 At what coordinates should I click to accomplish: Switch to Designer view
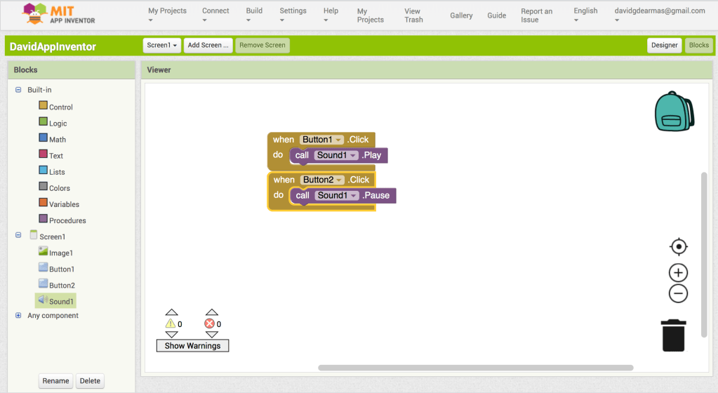664,46
